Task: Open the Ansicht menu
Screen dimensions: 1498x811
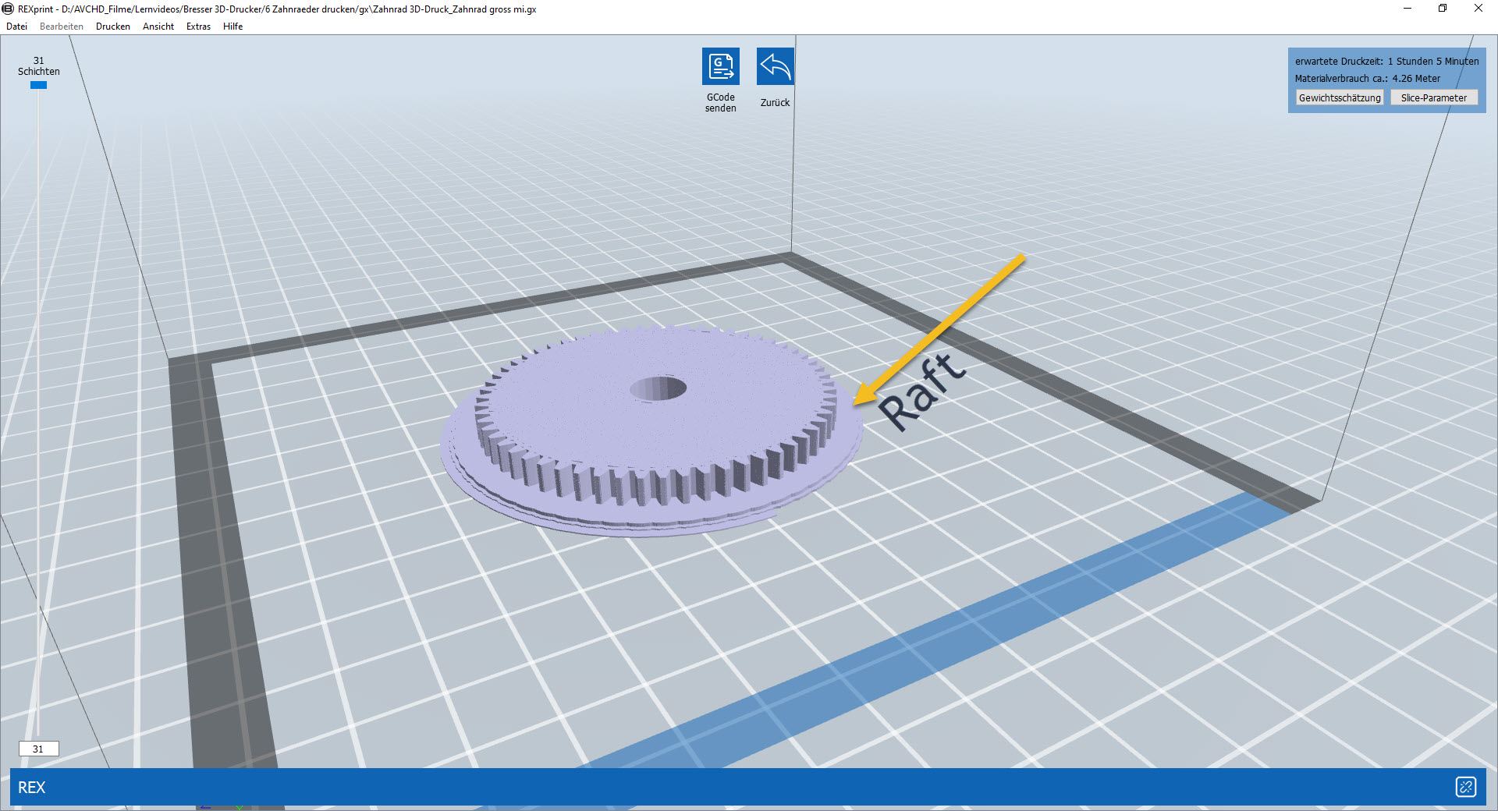Action: 158,26
